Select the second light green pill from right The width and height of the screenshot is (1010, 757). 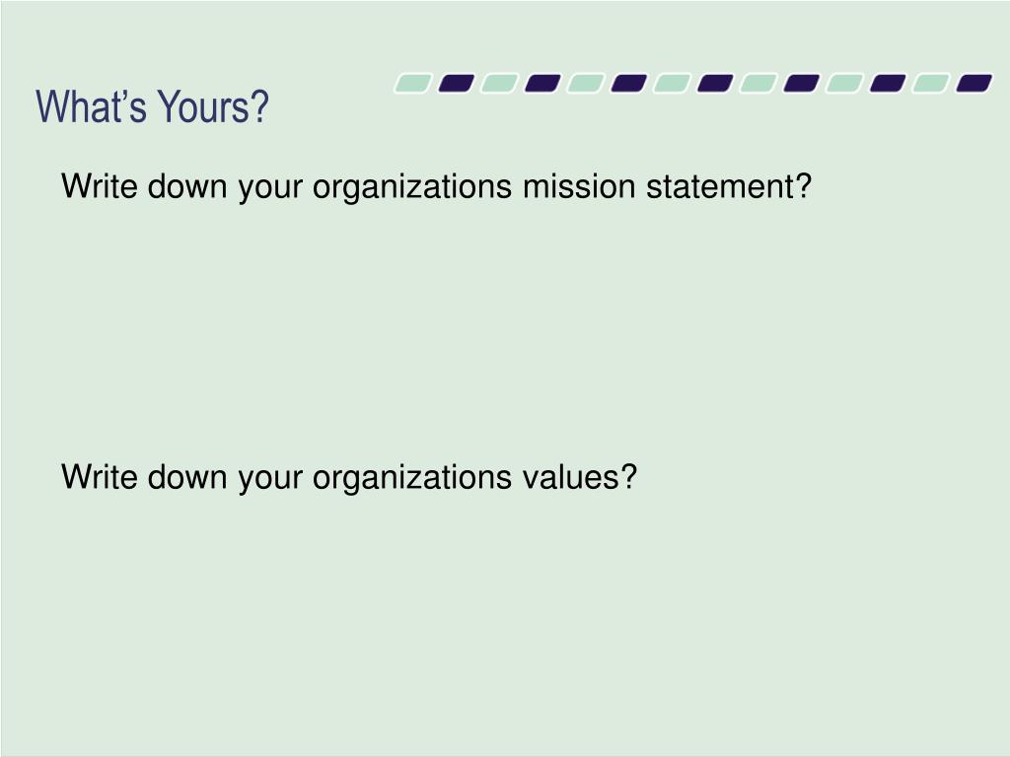844,84
